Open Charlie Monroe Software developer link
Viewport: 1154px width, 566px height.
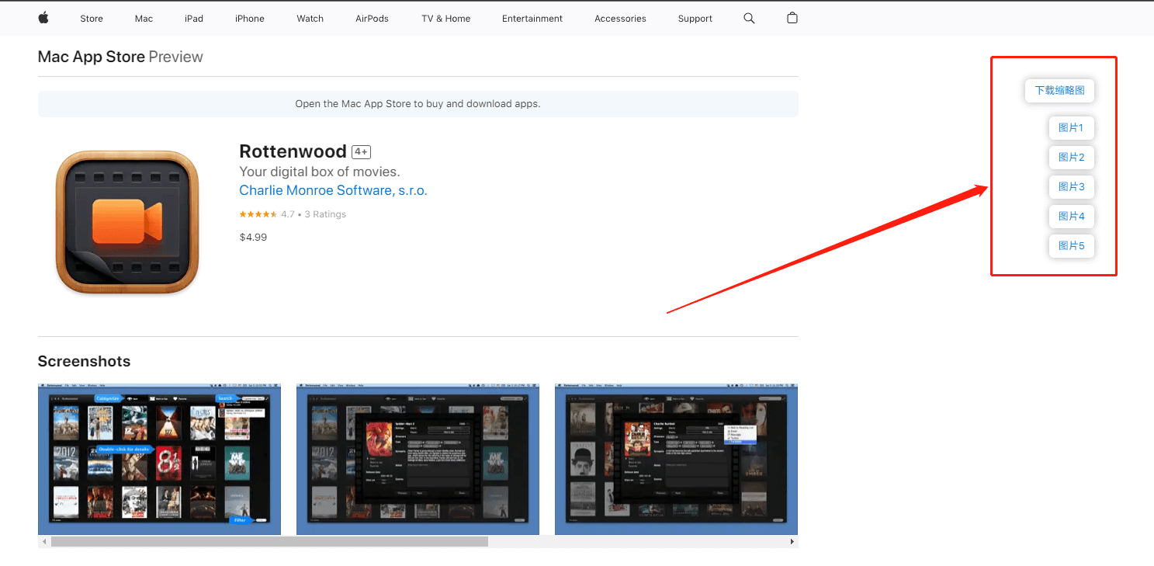tap(333, 190)
